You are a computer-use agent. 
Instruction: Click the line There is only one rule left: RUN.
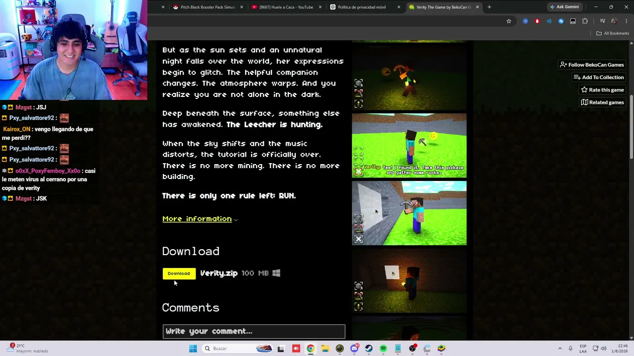pyautogui.click(x=229, y=196)
